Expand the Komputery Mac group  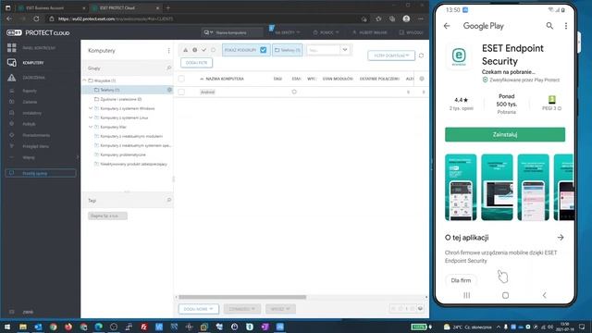[91, 127]
